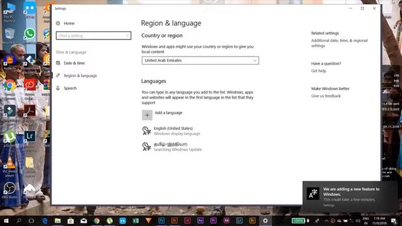Select Lightroom desktop shortcut
This screenshot has height=226, width=402.
[x=30, y=141]
